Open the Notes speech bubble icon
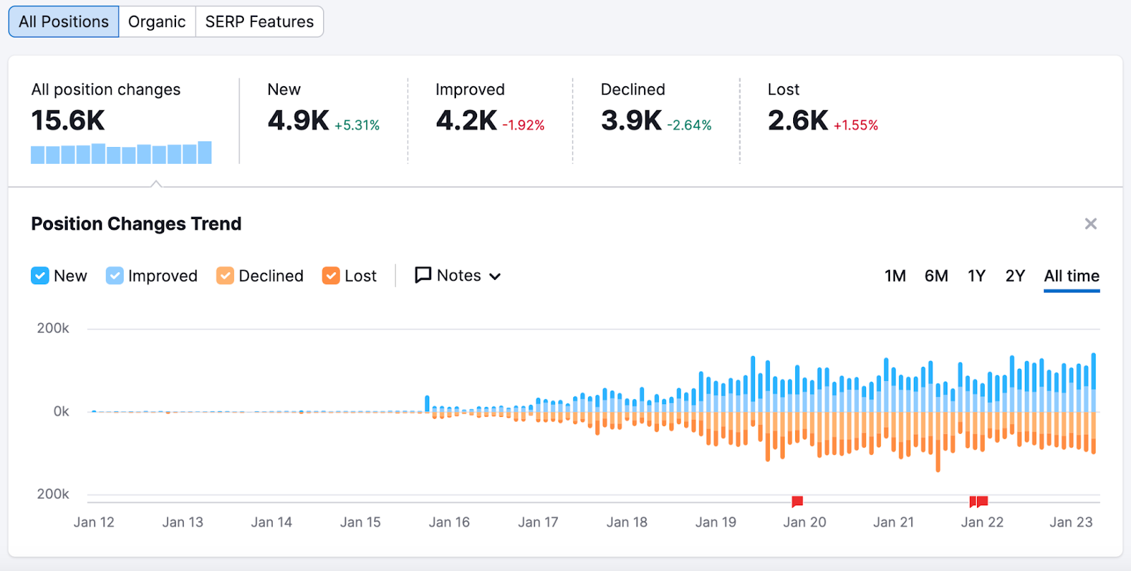 423,275
